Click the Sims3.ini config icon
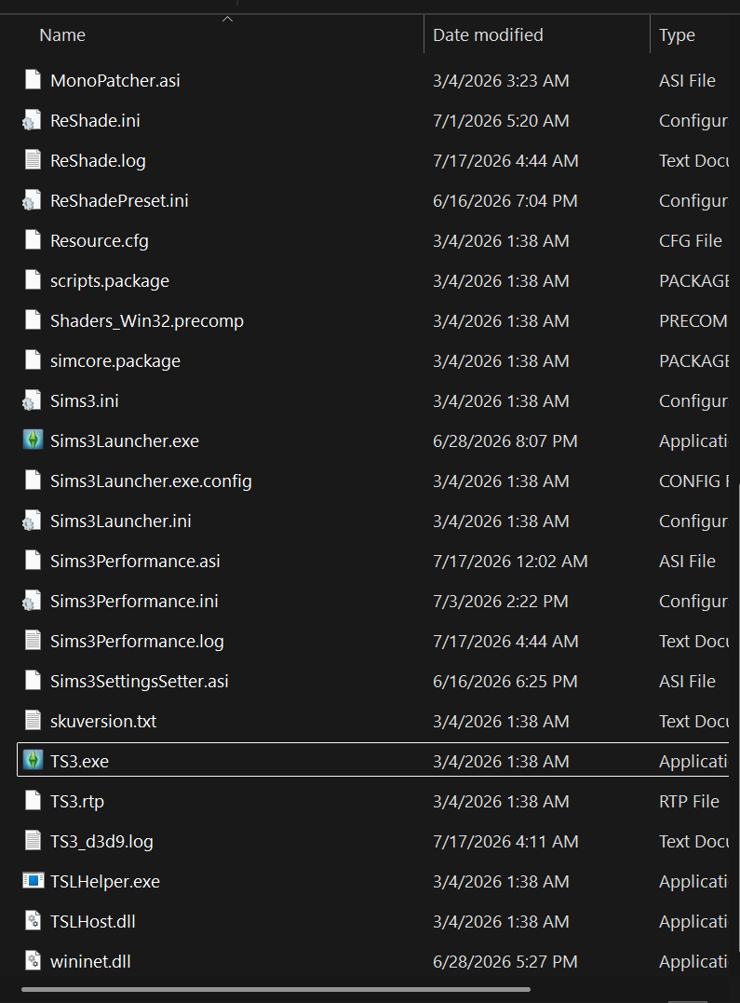740x1003 pixels. pyautogui.click(x=32, y=400)
